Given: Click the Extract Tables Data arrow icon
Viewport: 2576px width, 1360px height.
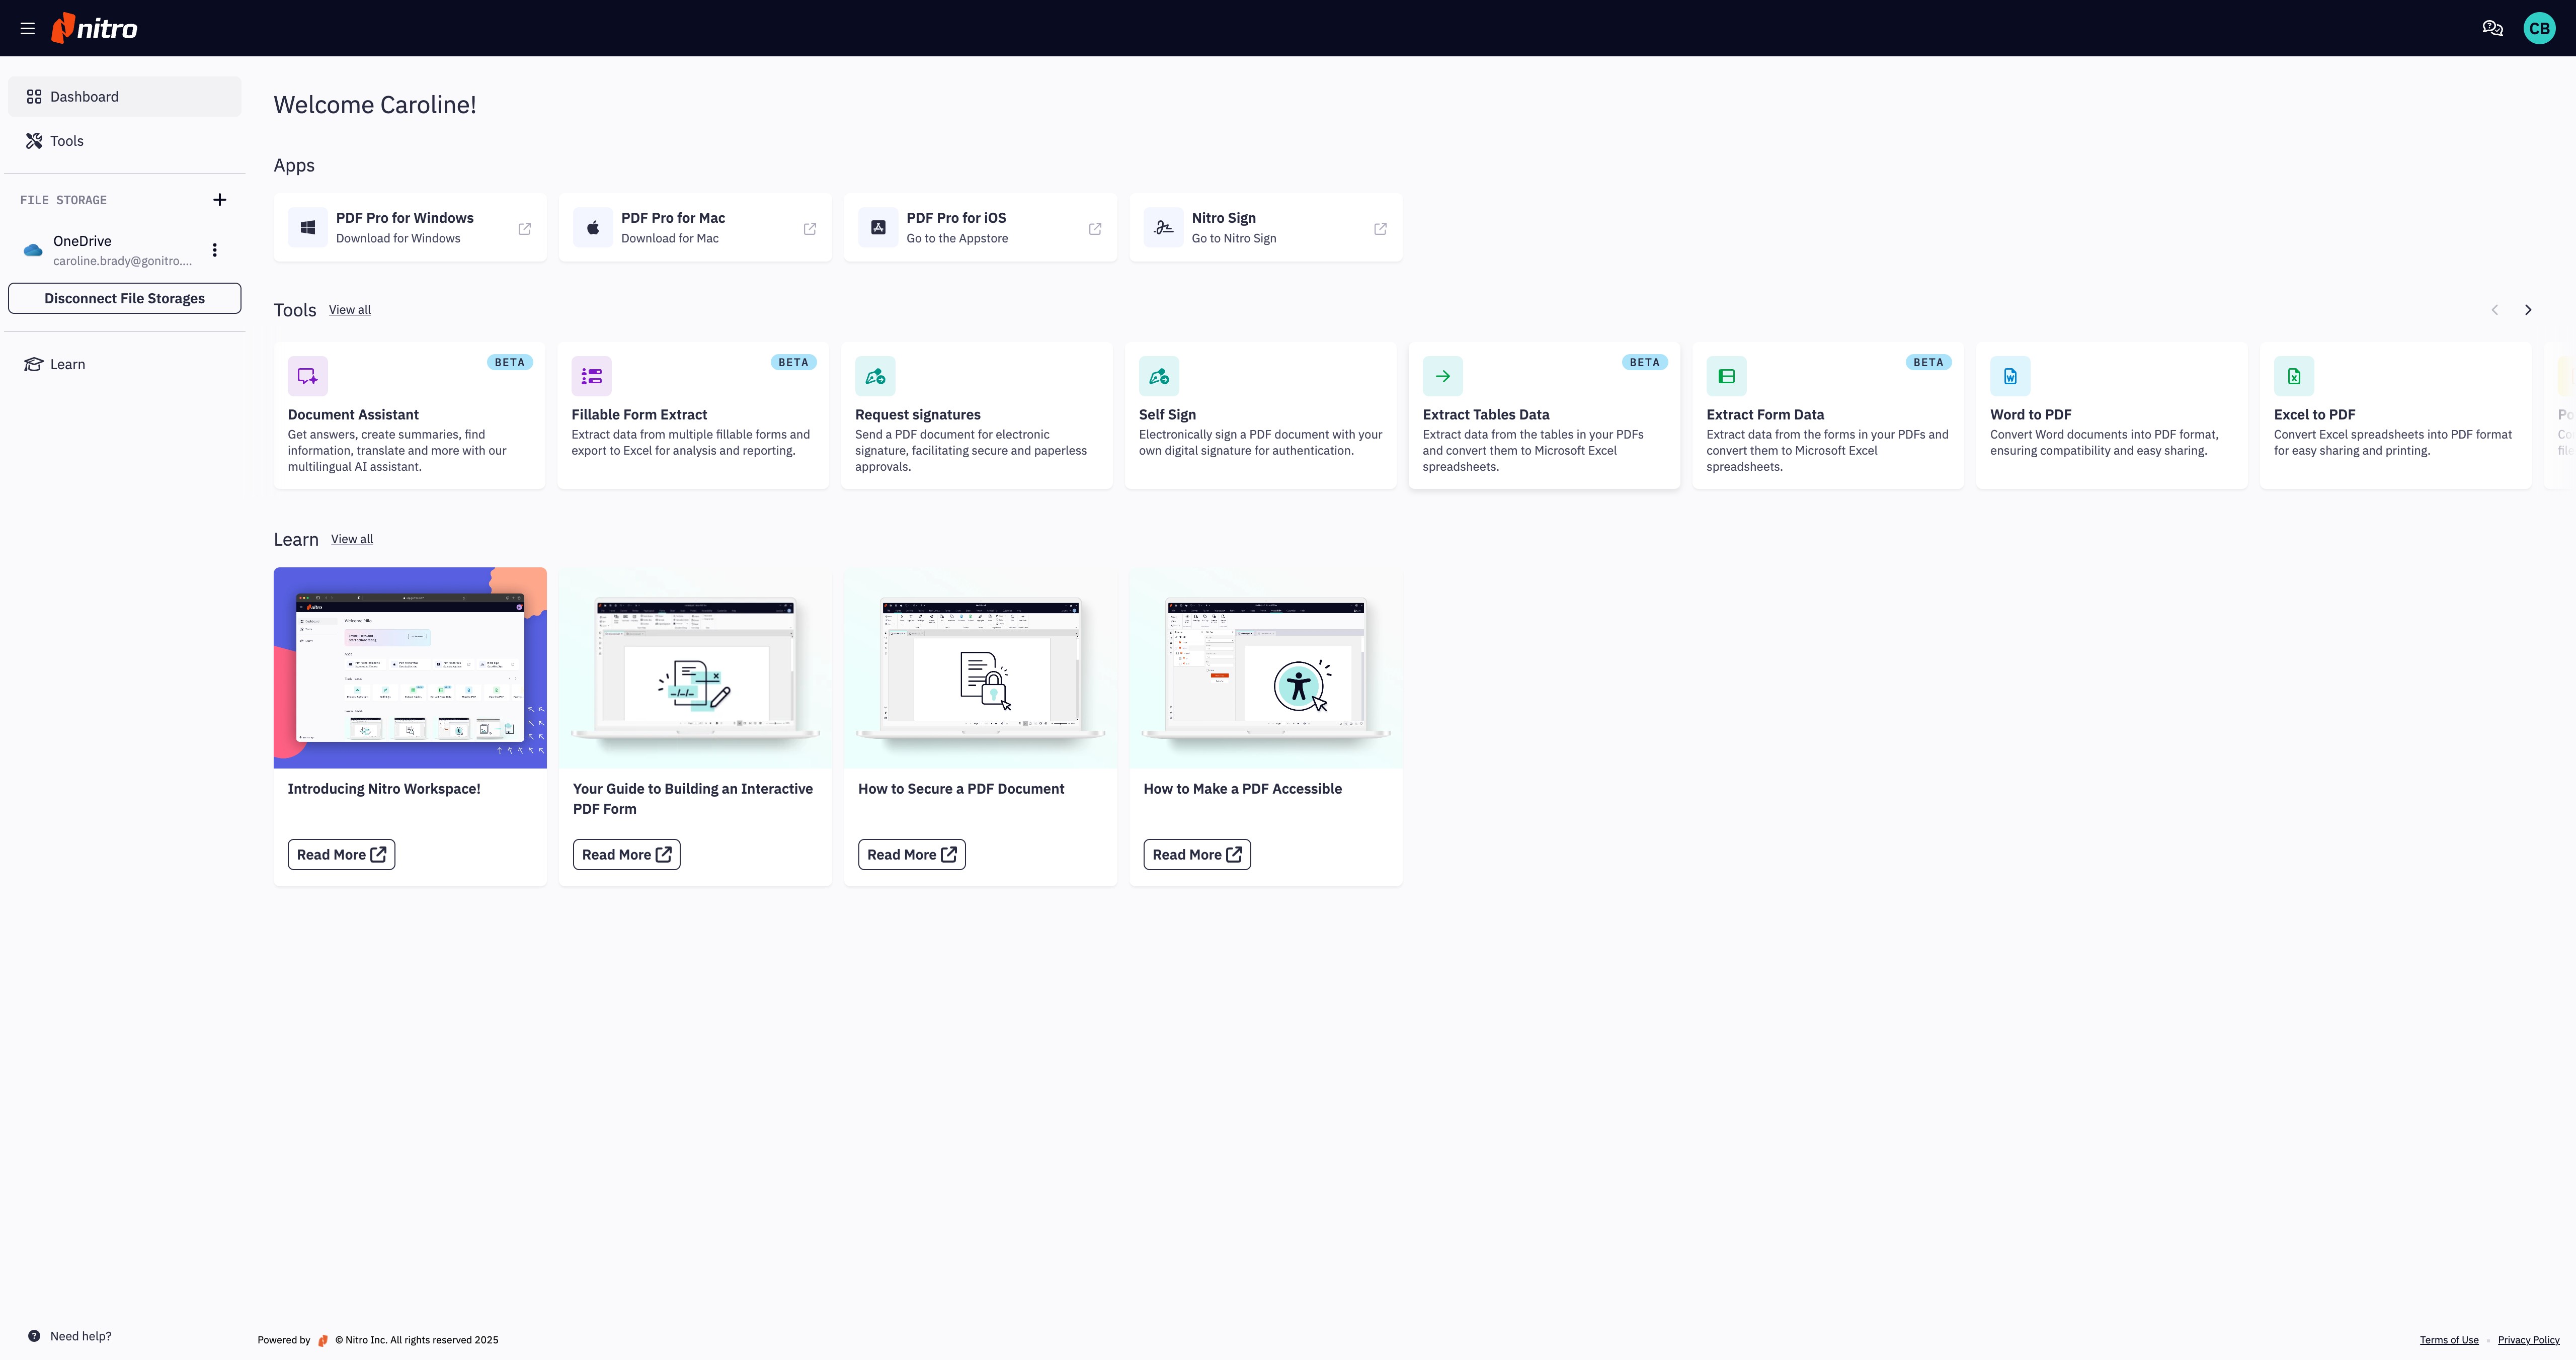Looking at the screenshot, I should pos(1443,376).
